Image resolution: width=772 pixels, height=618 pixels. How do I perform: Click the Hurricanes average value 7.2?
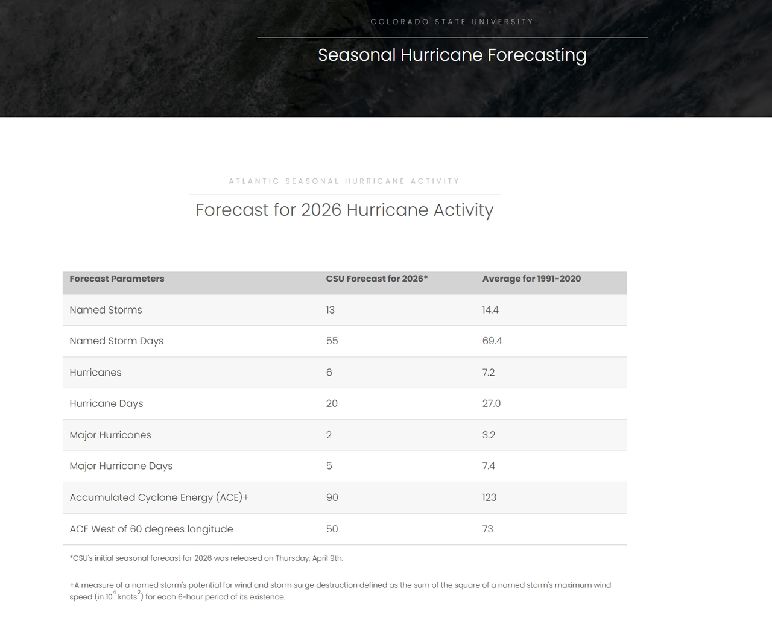tap(489, 373)
